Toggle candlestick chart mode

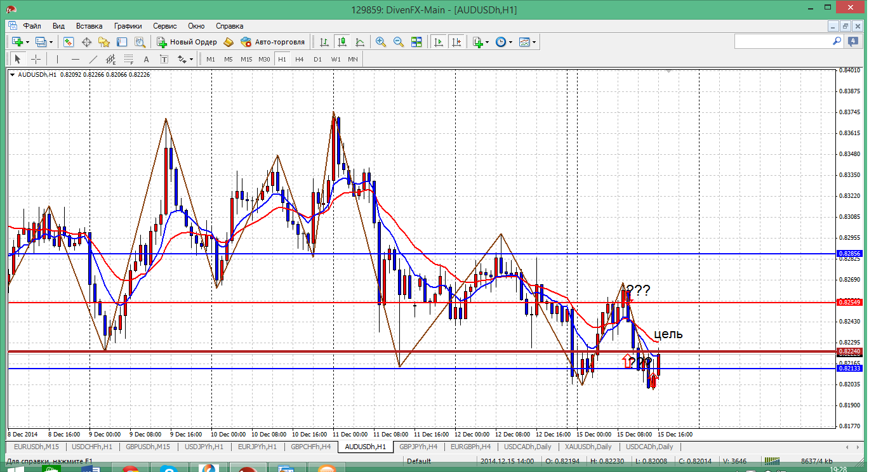[342, 42]
